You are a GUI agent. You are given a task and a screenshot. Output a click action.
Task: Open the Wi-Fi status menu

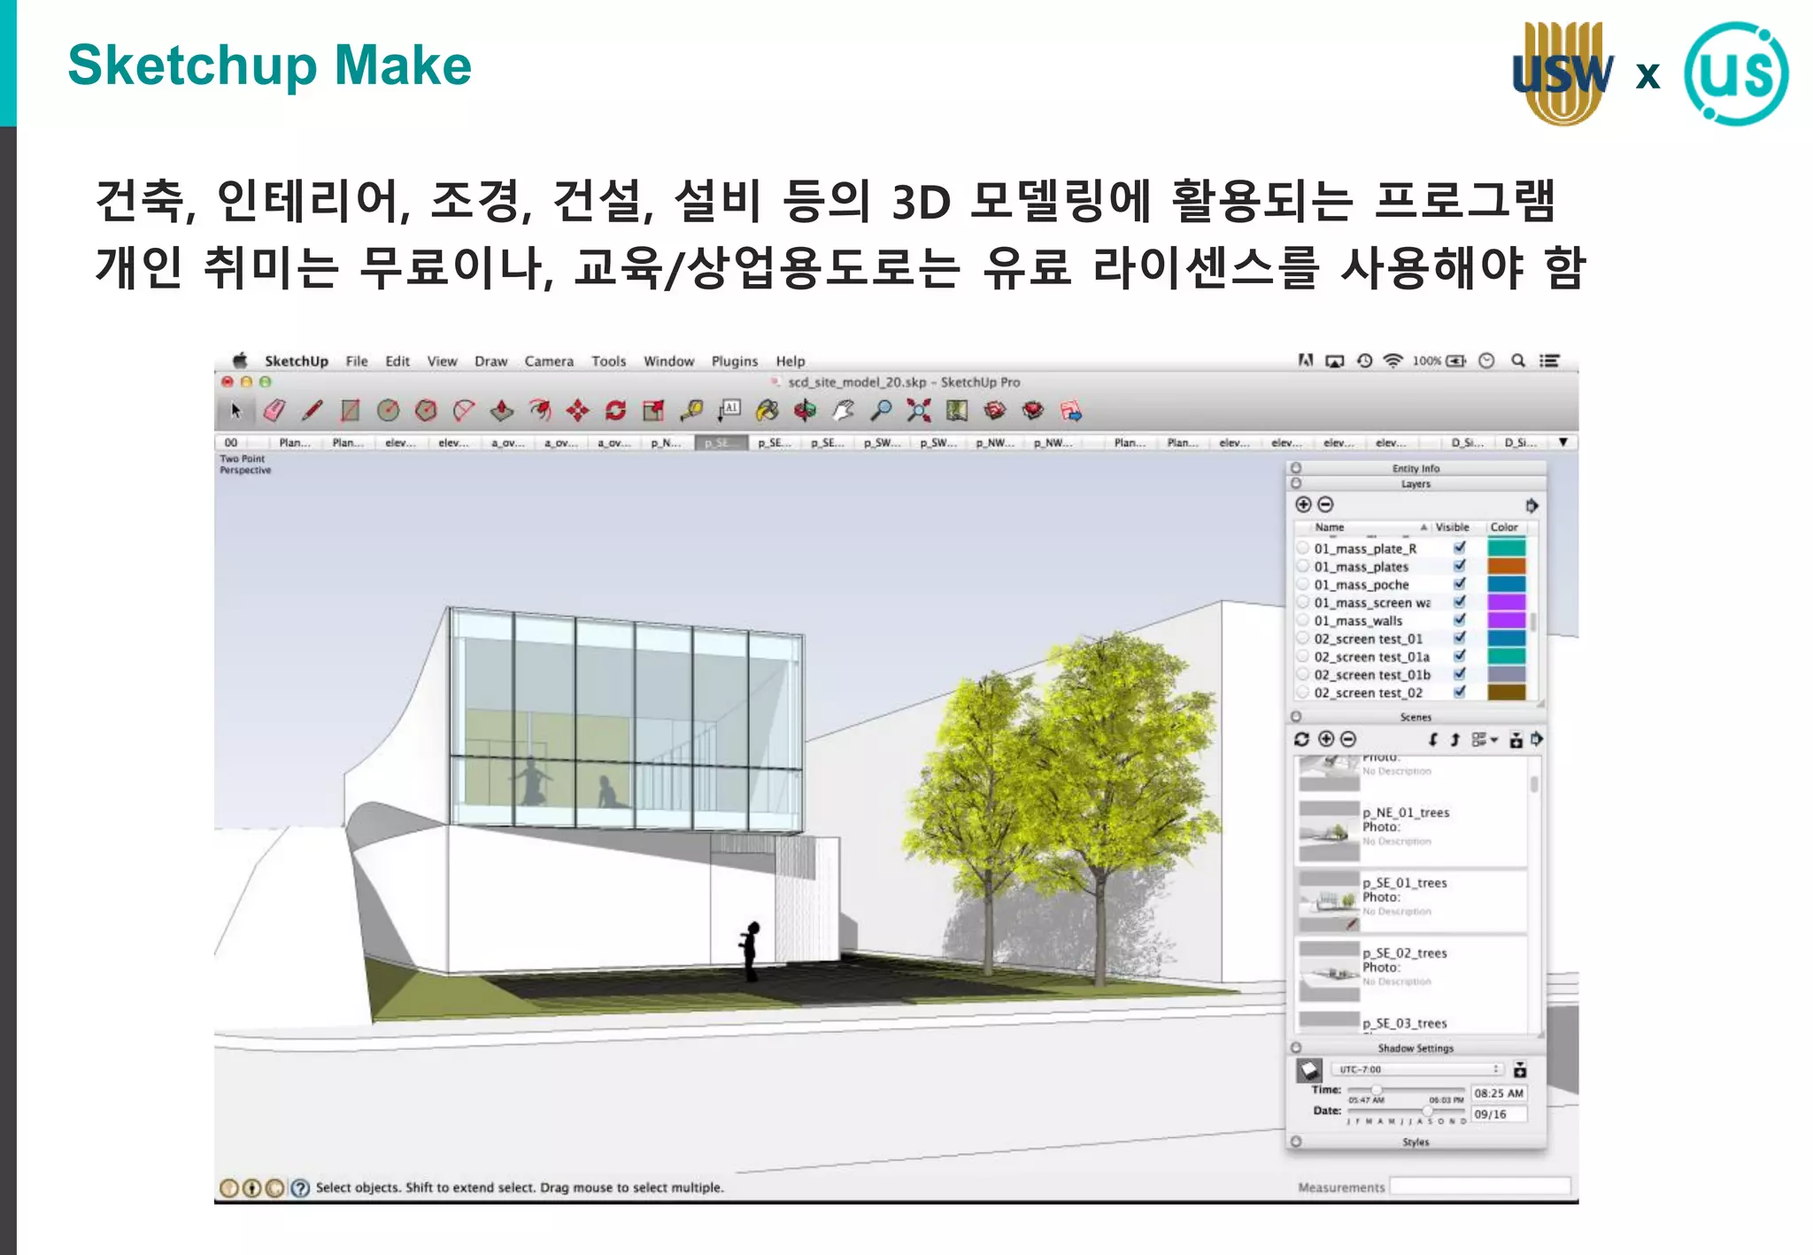[1393, 360]
